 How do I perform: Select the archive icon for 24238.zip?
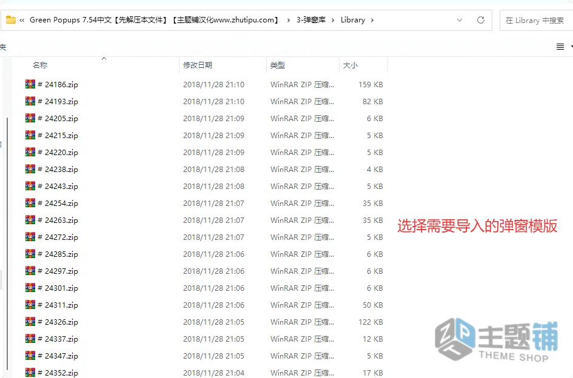point(30,169)
